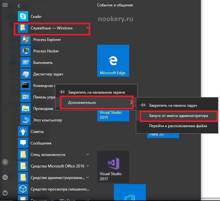This screenshot has height=201, width=220.
Task: Click the Этот компьютер label
Action: (48, 120)
